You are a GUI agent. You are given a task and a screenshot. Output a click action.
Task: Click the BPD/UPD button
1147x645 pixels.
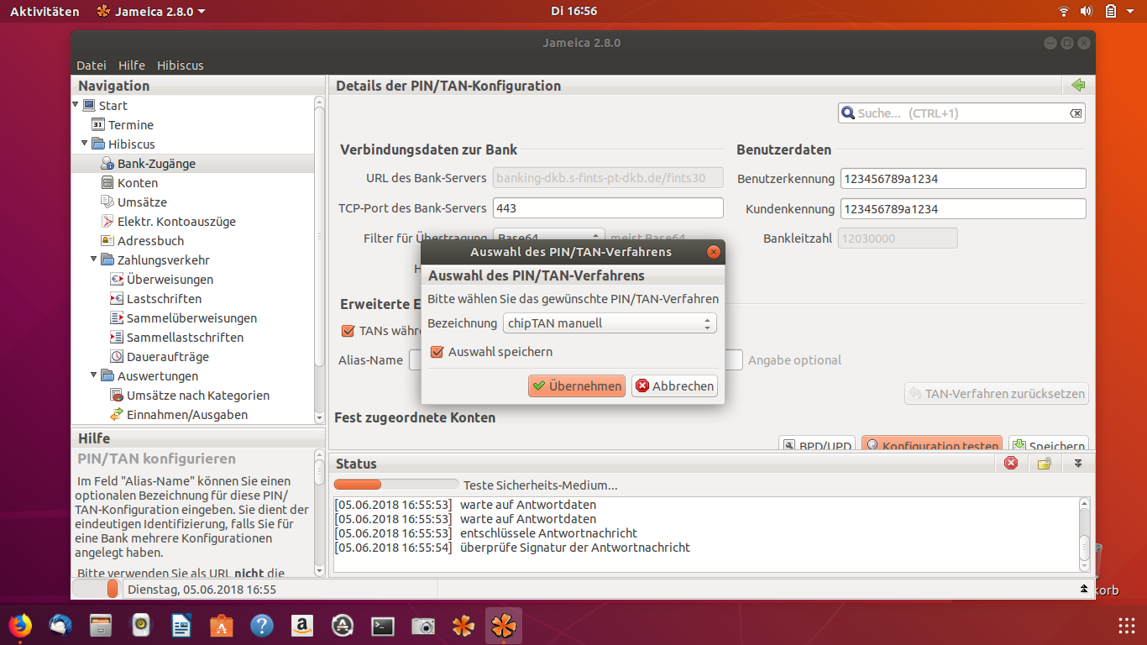point(817,445)
